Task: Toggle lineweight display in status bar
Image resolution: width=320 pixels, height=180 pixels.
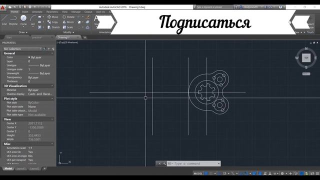Action: 254,173
